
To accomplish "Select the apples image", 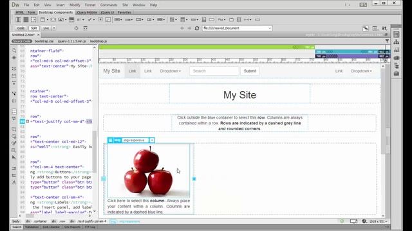I will 149,171.
